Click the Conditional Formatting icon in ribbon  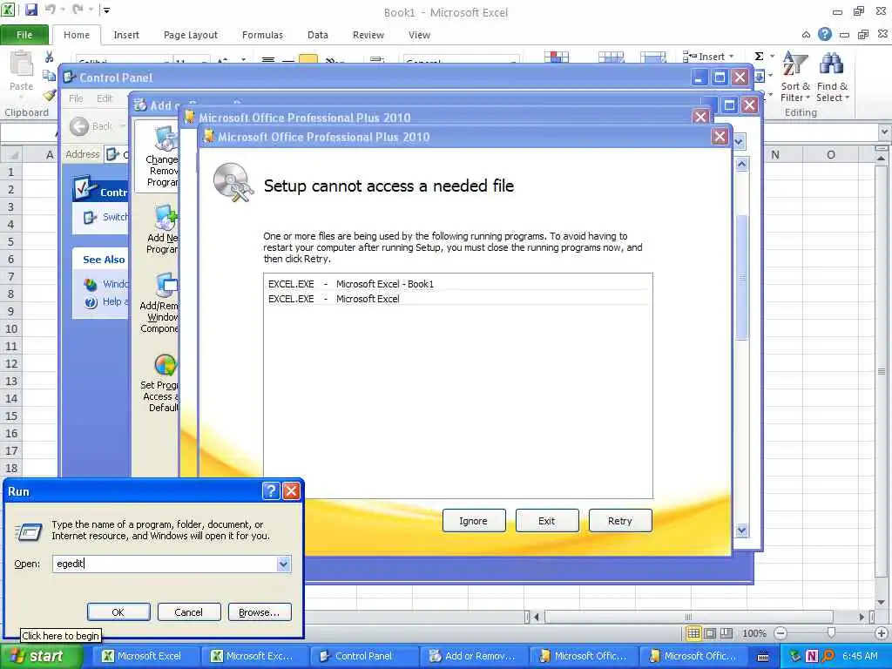557,57
